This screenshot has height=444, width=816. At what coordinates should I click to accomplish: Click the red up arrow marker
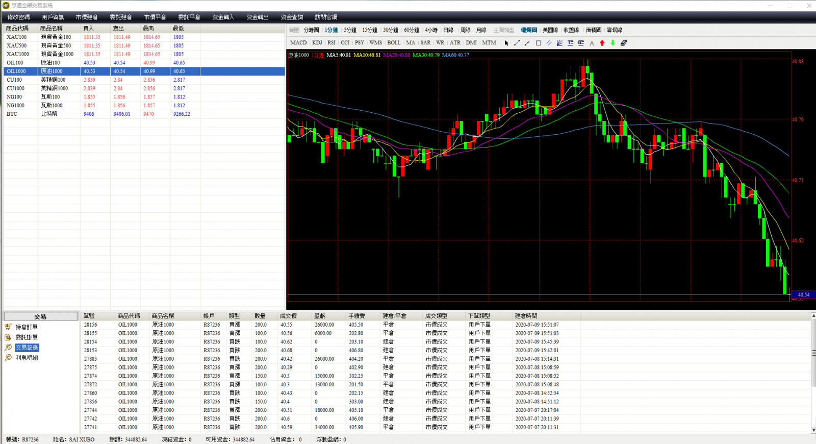point(602,43)
